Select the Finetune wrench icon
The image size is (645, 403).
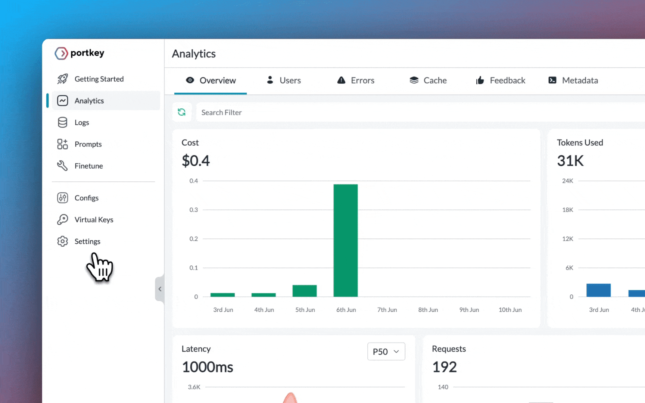tap(62, 166)
